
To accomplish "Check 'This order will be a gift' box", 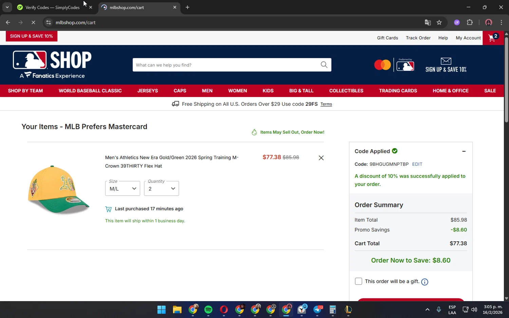I will point(358,281).
